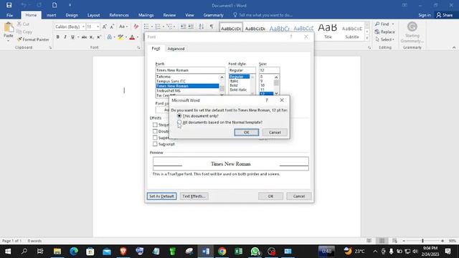The width and height of the screenshot is (459, 258).
Task: Check the Double strikethrough checkbox
Action: pyautogui.click(x=155, y=131)
